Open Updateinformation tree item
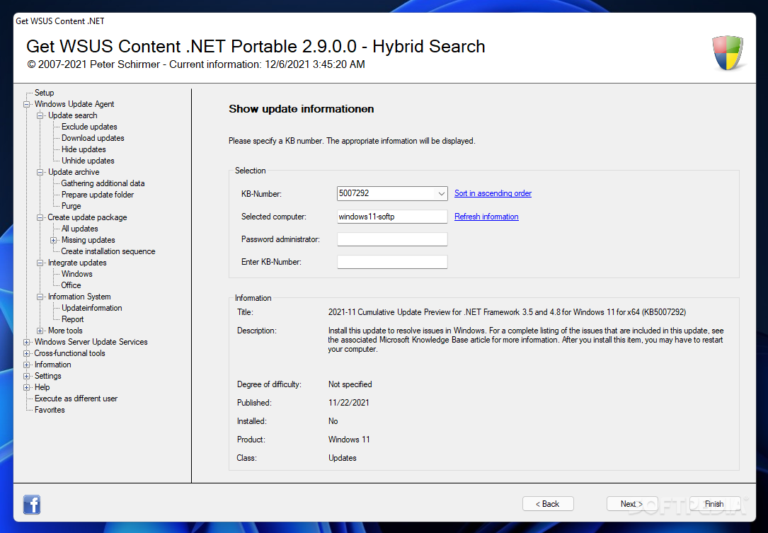 point(91,308)
